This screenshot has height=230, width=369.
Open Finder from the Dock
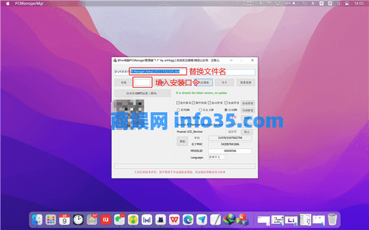point(37,220)
